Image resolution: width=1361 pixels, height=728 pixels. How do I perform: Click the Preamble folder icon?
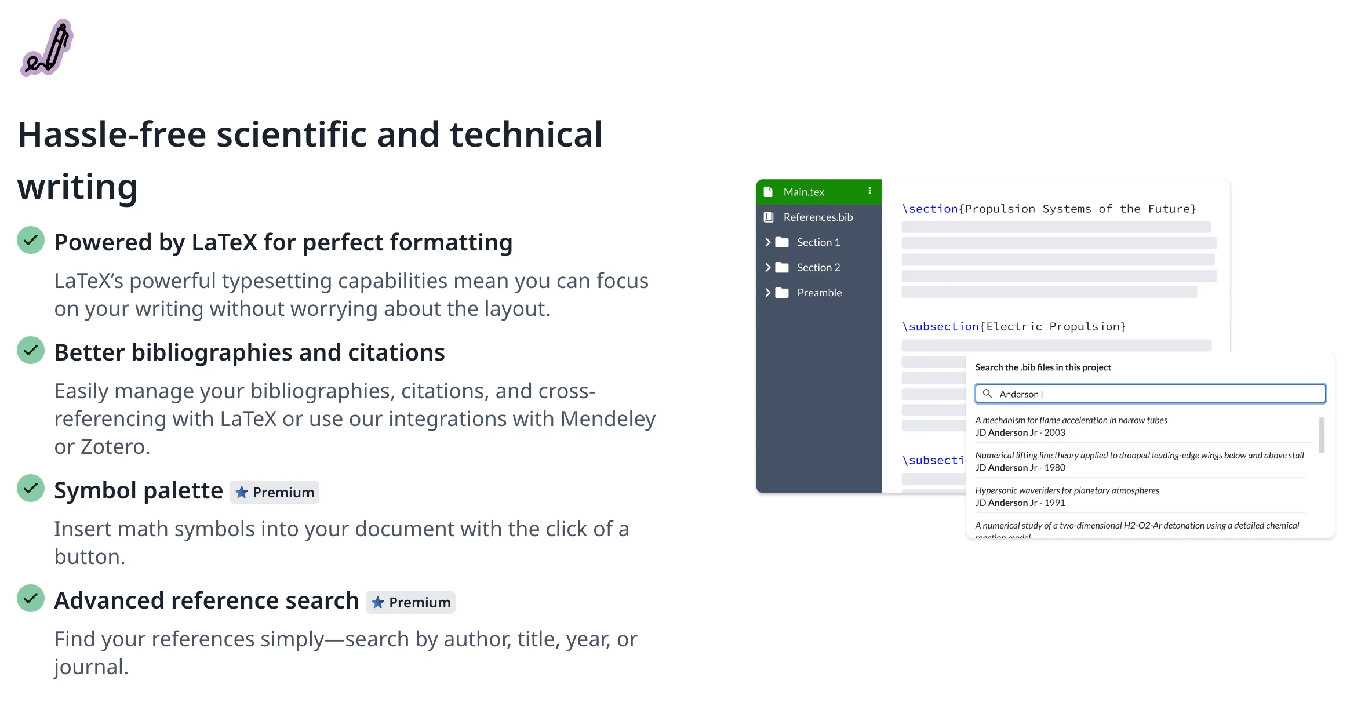coord(782,293)
